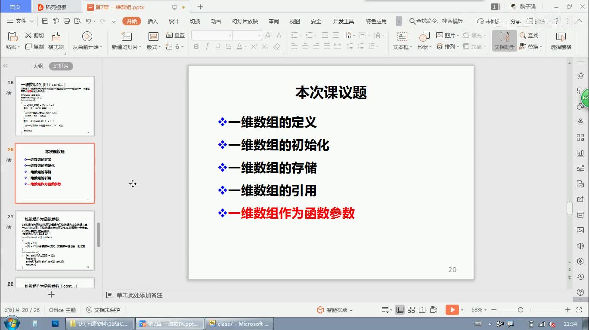
Task: Click the zoom slider handle
Action: point(521,310)
